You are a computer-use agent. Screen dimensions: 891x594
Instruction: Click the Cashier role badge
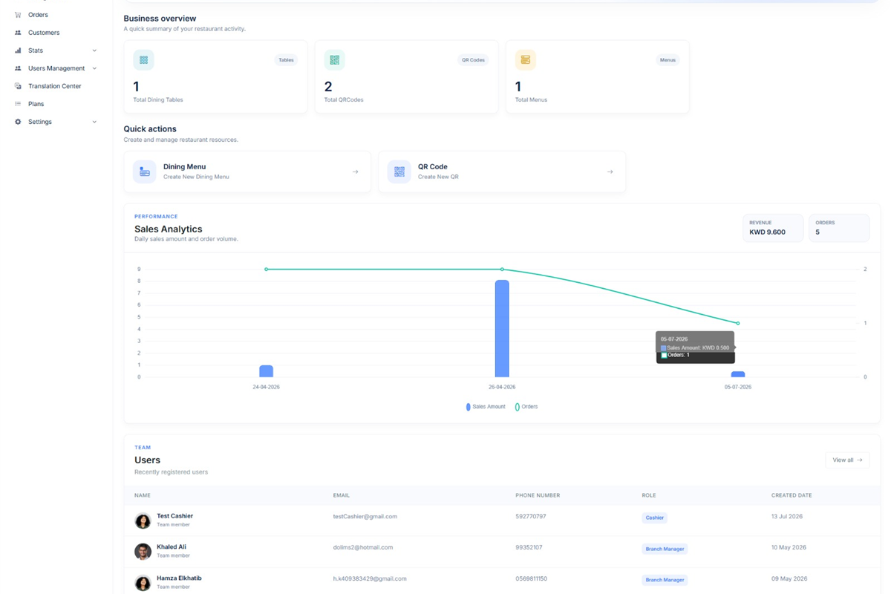(x=655, y=518)
